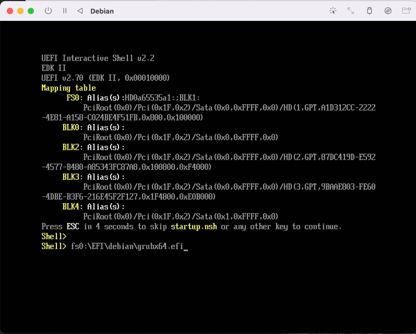Click the 'UEFI Interactive Shell v2.2' line
Image resolution: width=416 pixels, height=334 pixels.
[98, 58]
